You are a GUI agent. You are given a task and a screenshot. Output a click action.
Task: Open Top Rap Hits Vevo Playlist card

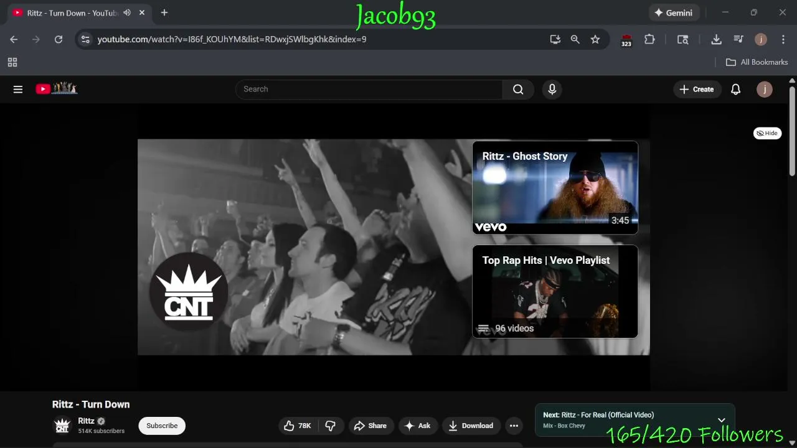[x=555, y=291]
